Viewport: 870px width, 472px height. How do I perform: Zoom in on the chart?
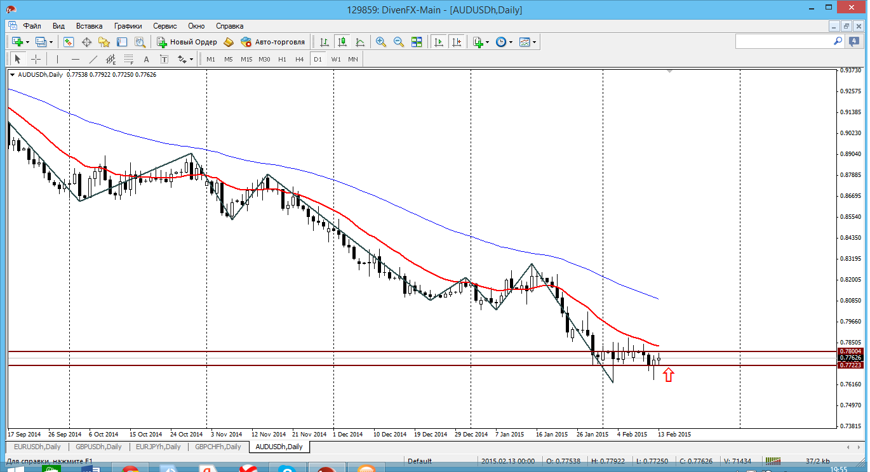(x=381, y=42)
